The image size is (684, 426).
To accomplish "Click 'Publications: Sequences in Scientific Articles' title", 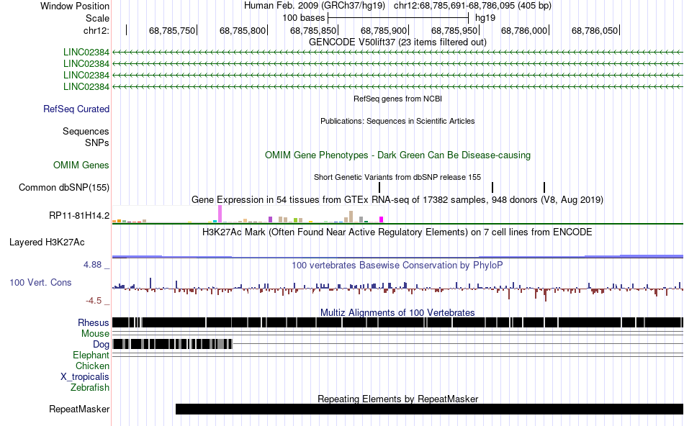I will tap(397, 121).
